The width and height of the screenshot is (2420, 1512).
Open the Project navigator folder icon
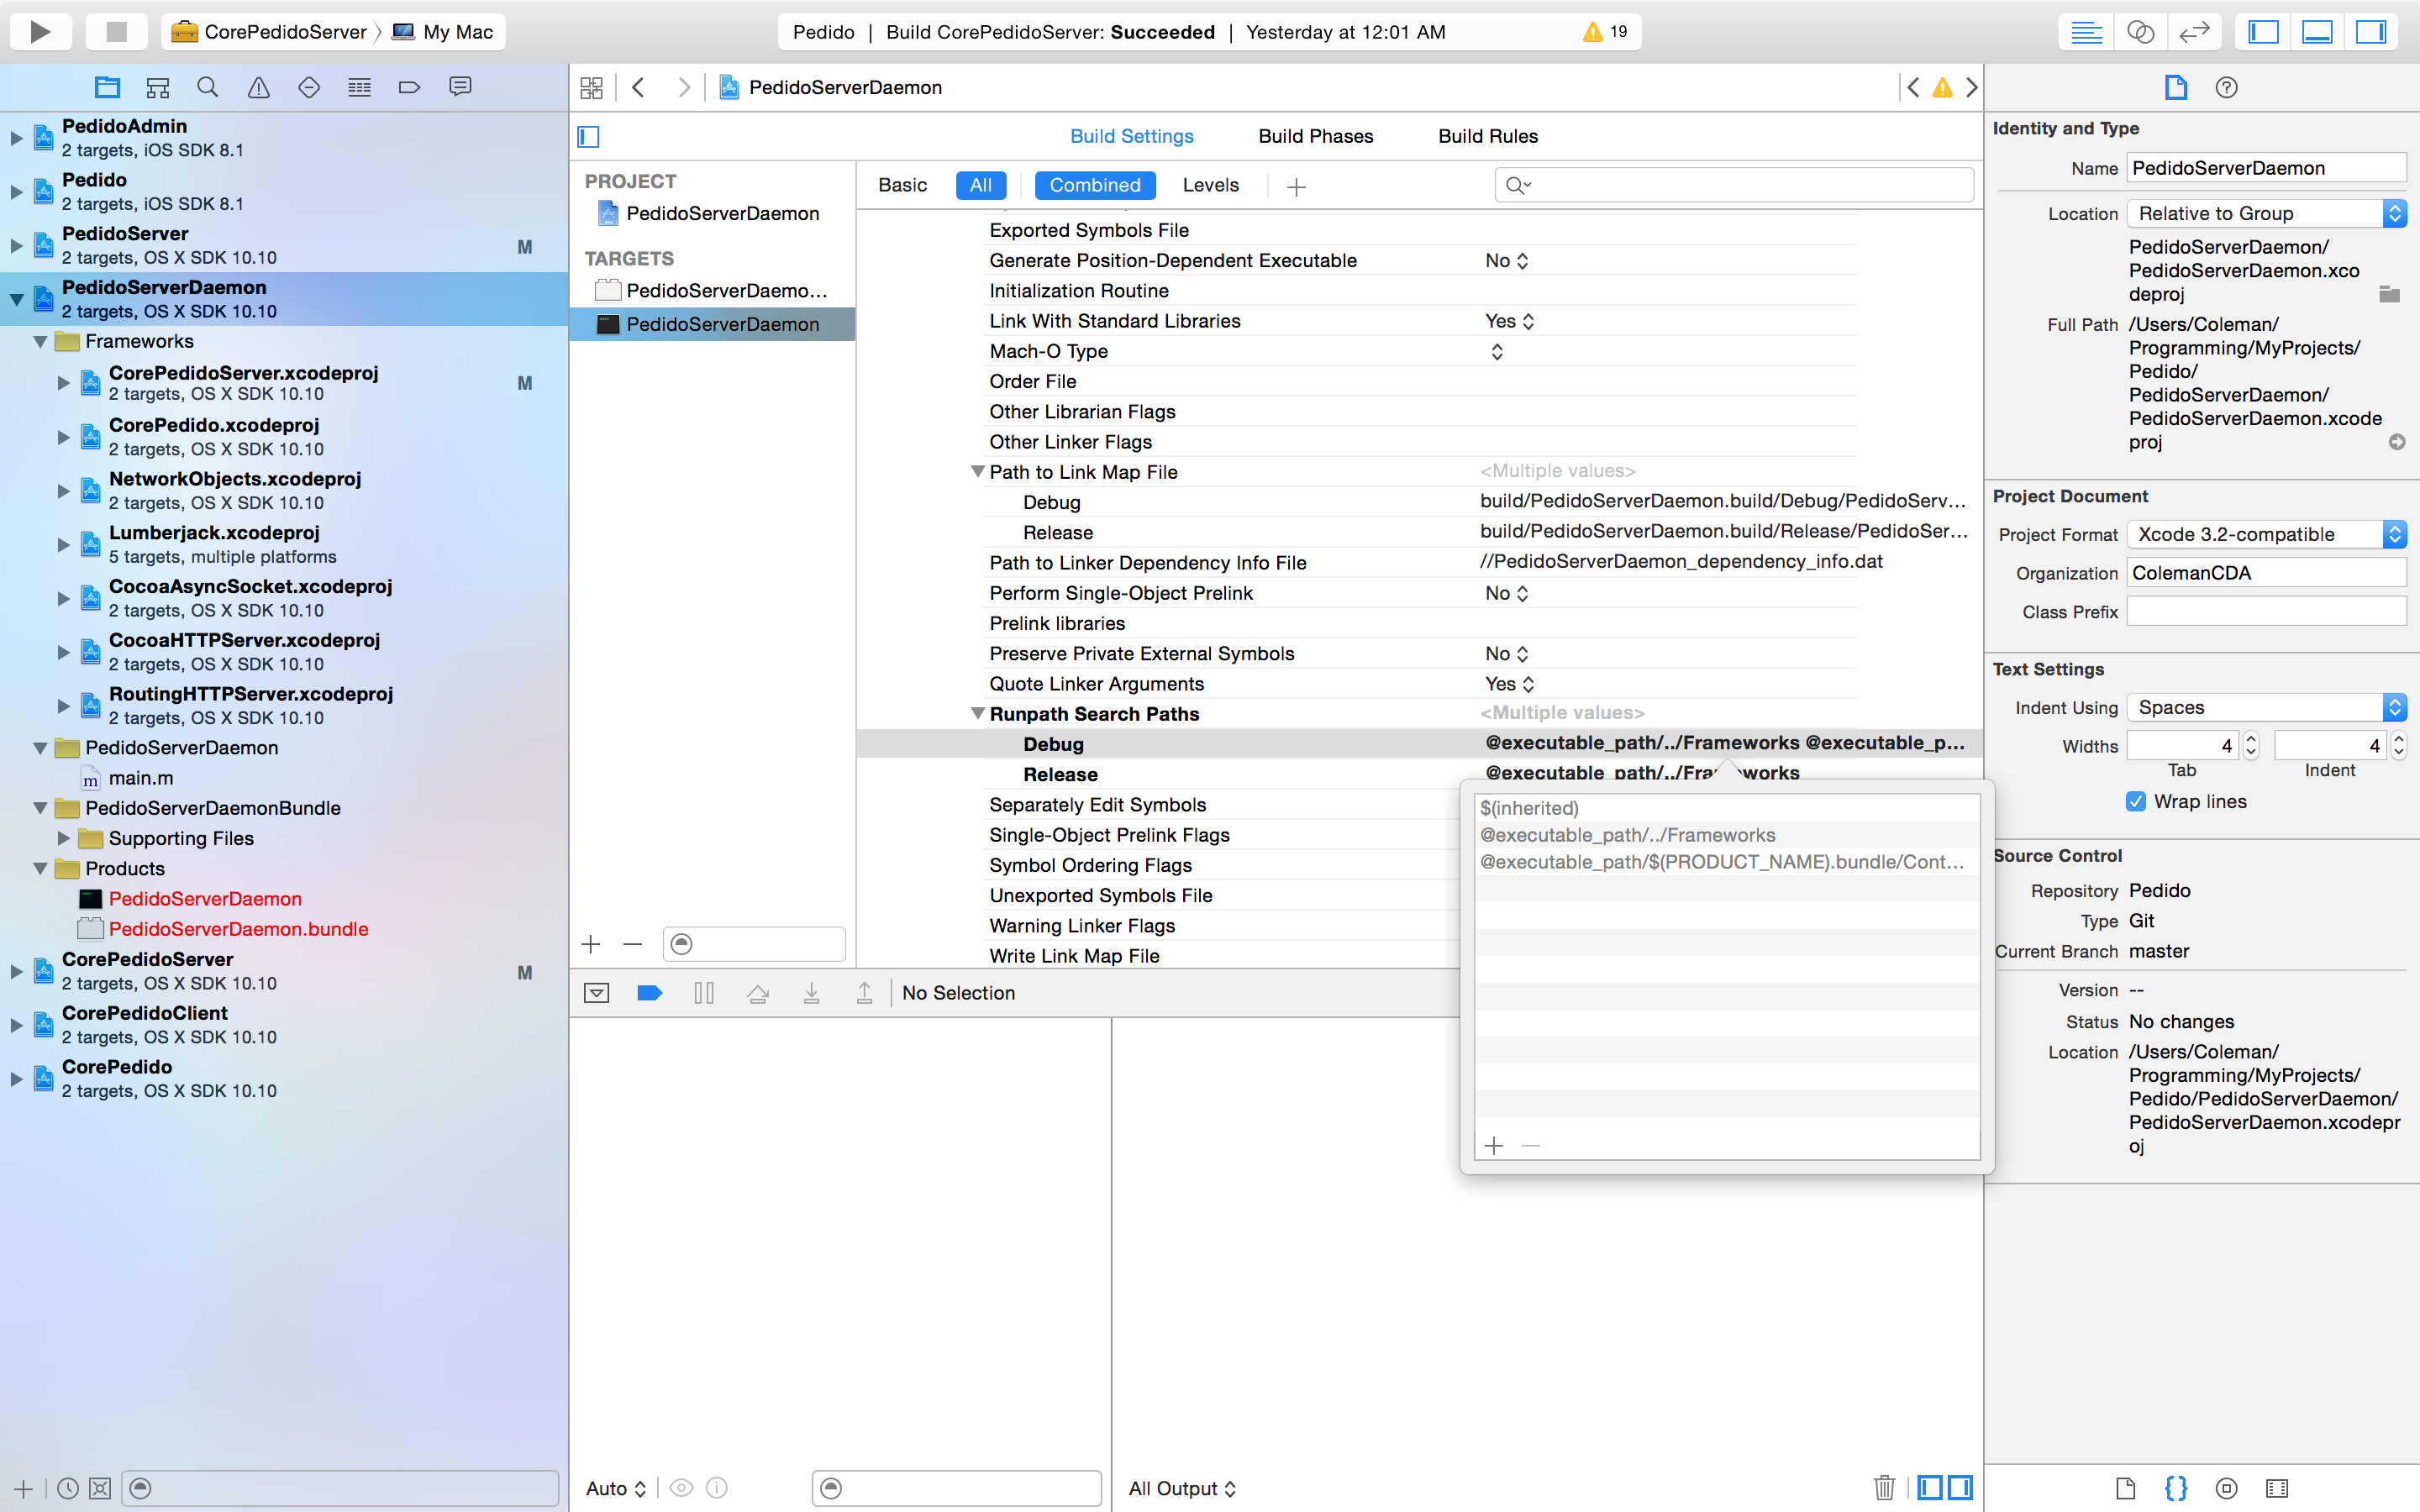[107, 88]
